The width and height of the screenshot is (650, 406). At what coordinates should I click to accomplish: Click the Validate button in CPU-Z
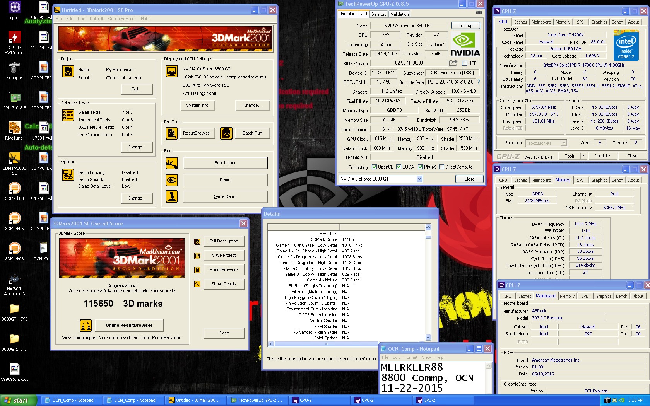602,156
